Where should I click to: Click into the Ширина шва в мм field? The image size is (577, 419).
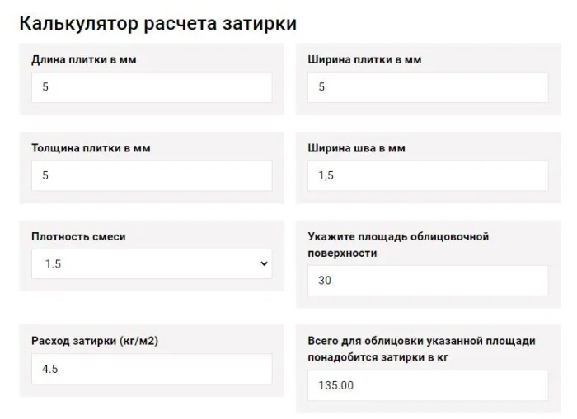coord(428,175)
